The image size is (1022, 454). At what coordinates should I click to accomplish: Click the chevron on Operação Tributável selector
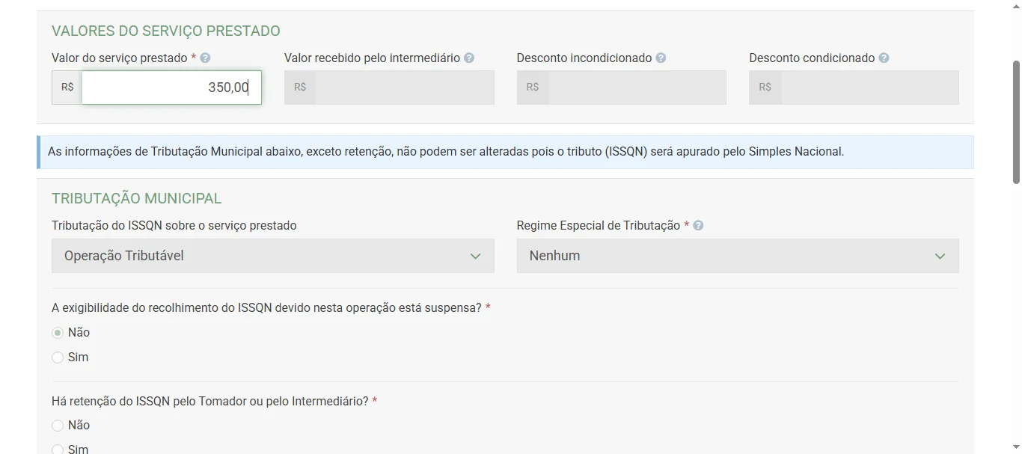click(476, 255)
